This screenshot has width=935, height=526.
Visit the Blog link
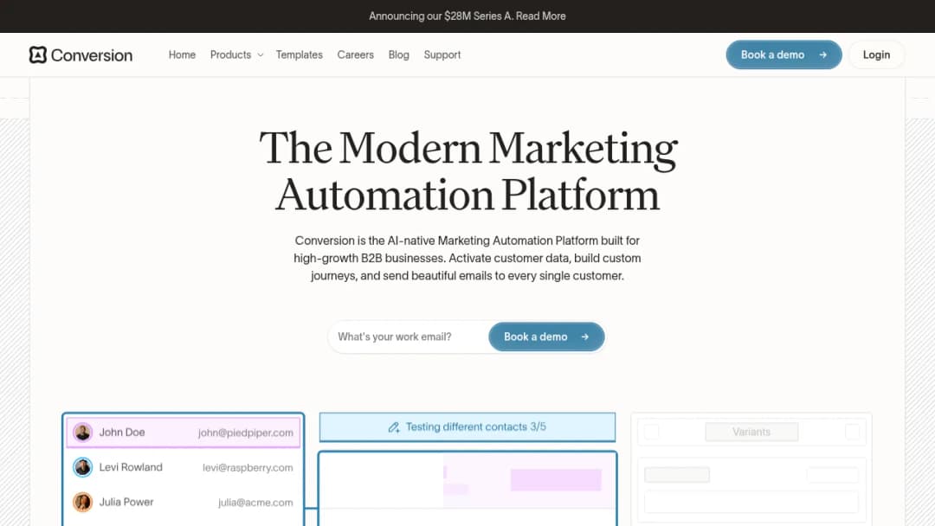click(x=399, y=55)
